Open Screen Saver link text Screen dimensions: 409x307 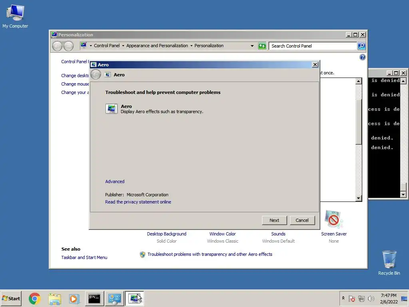[334, 234]
